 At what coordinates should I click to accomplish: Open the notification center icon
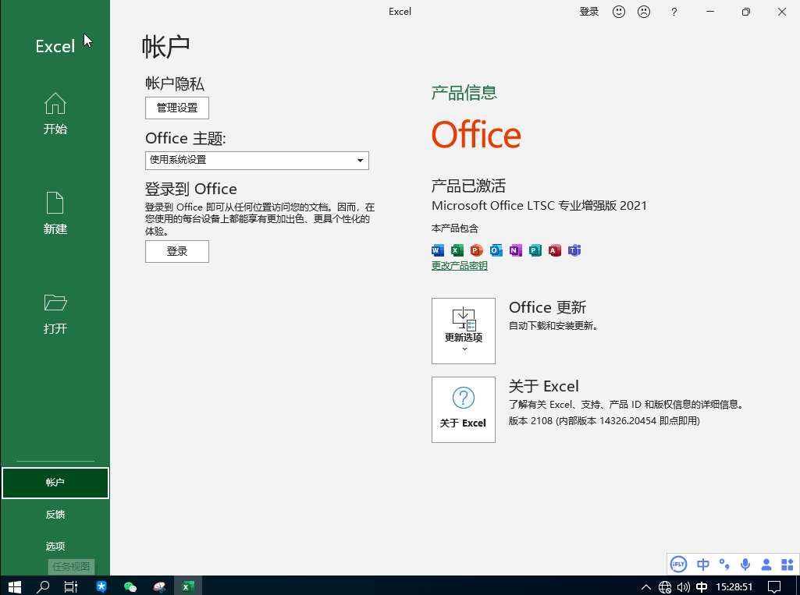point(774,587)
